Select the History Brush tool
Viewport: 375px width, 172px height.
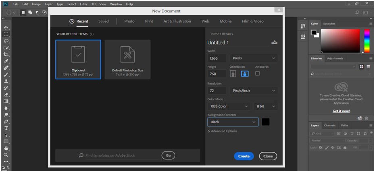pyautogui.click(x=6, y=88)
